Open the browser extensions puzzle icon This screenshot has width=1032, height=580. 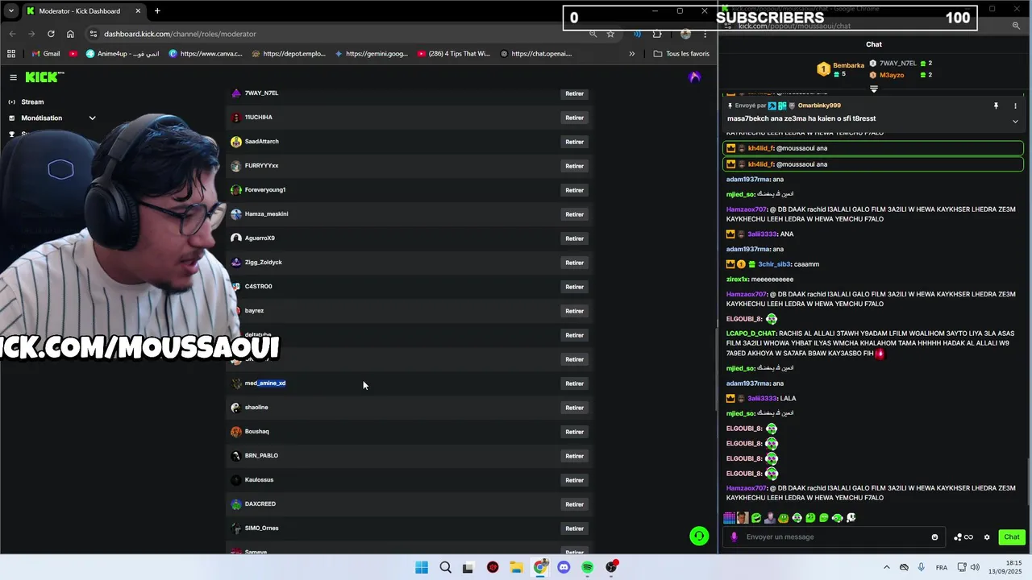point(657,34)
